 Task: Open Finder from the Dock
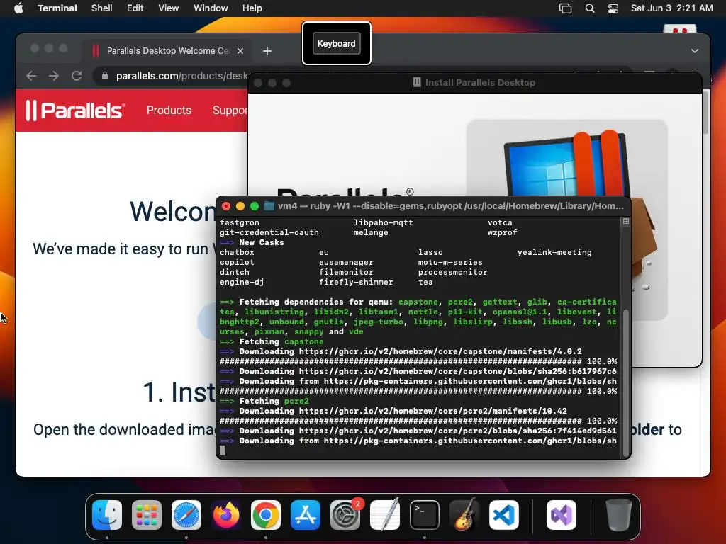point(107,515)
